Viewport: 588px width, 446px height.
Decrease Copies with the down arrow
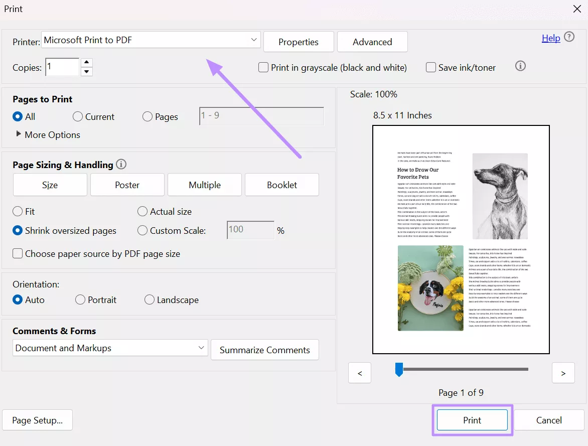(x=86, y=71)
